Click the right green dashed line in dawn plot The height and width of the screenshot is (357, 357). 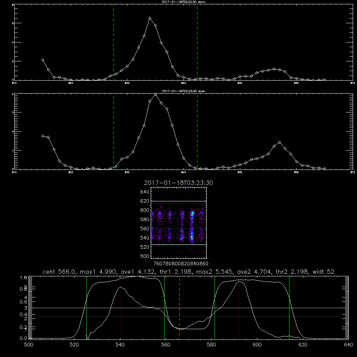pyautogui.click(x=197, y=42)
